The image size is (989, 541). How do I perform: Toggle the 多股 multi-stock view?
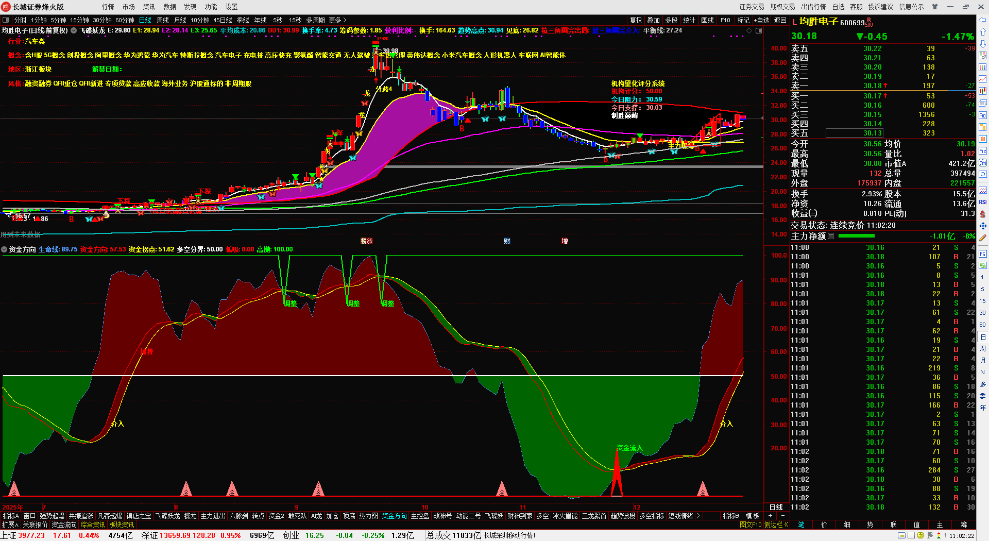[x=671, y=20]
